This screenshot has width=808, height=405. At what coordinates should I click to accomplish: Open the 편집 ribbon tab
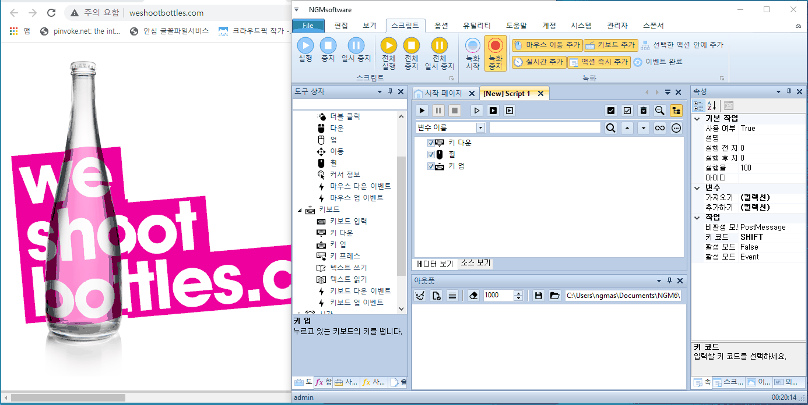[341, 26]
